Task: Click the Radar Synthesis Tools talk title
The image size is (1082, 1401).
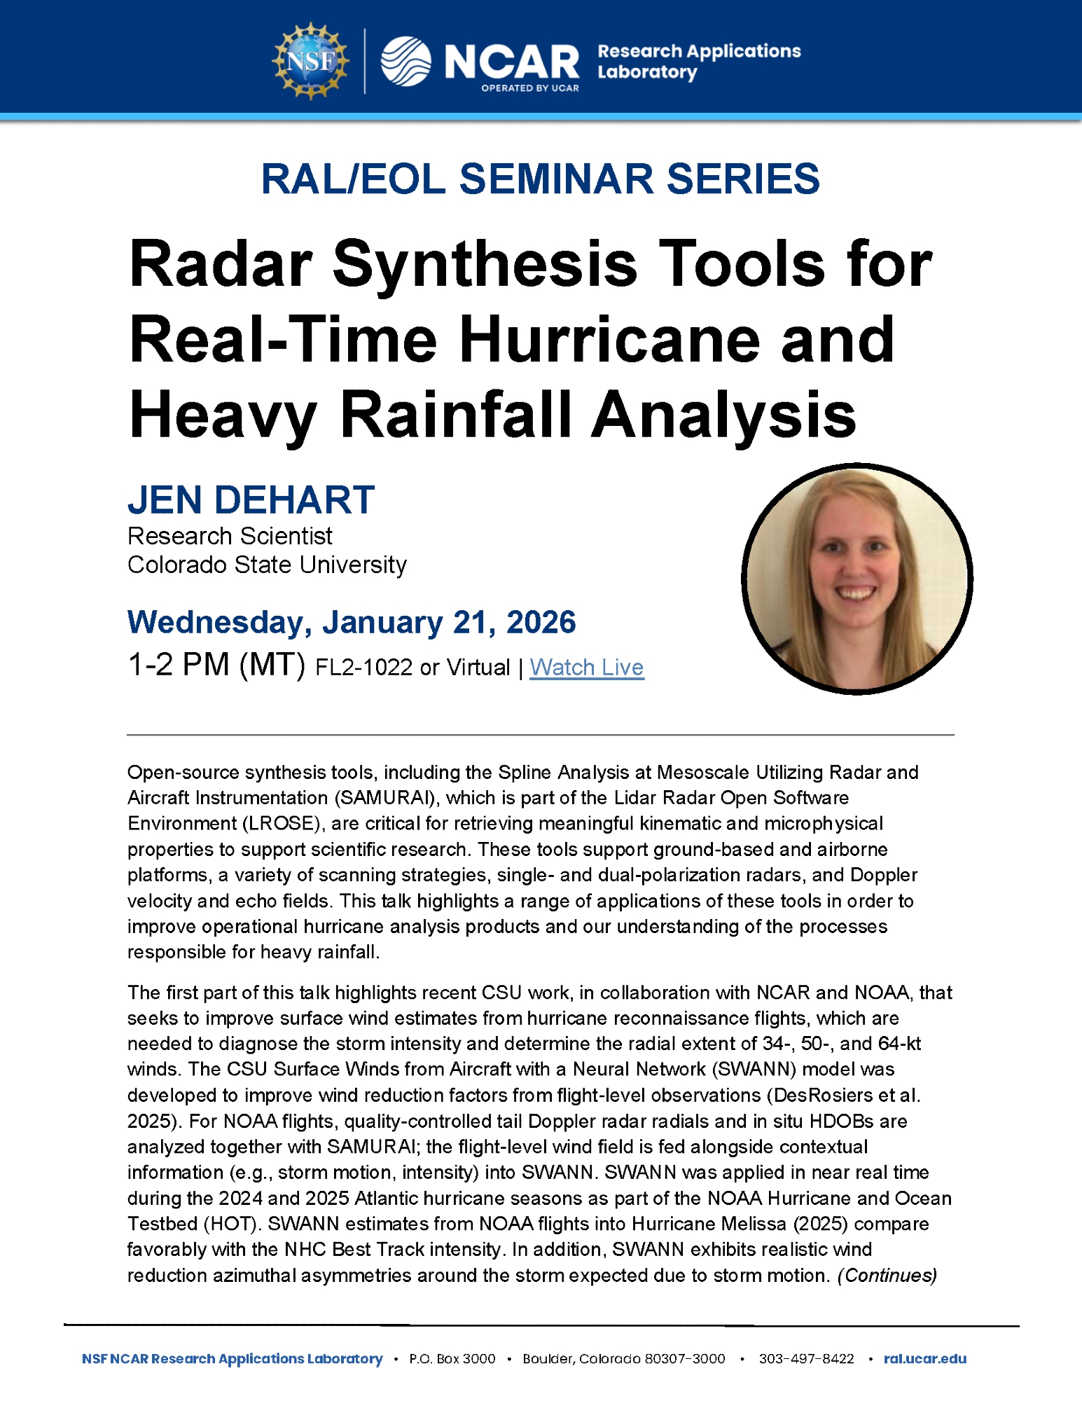Action: coord(530,339)
